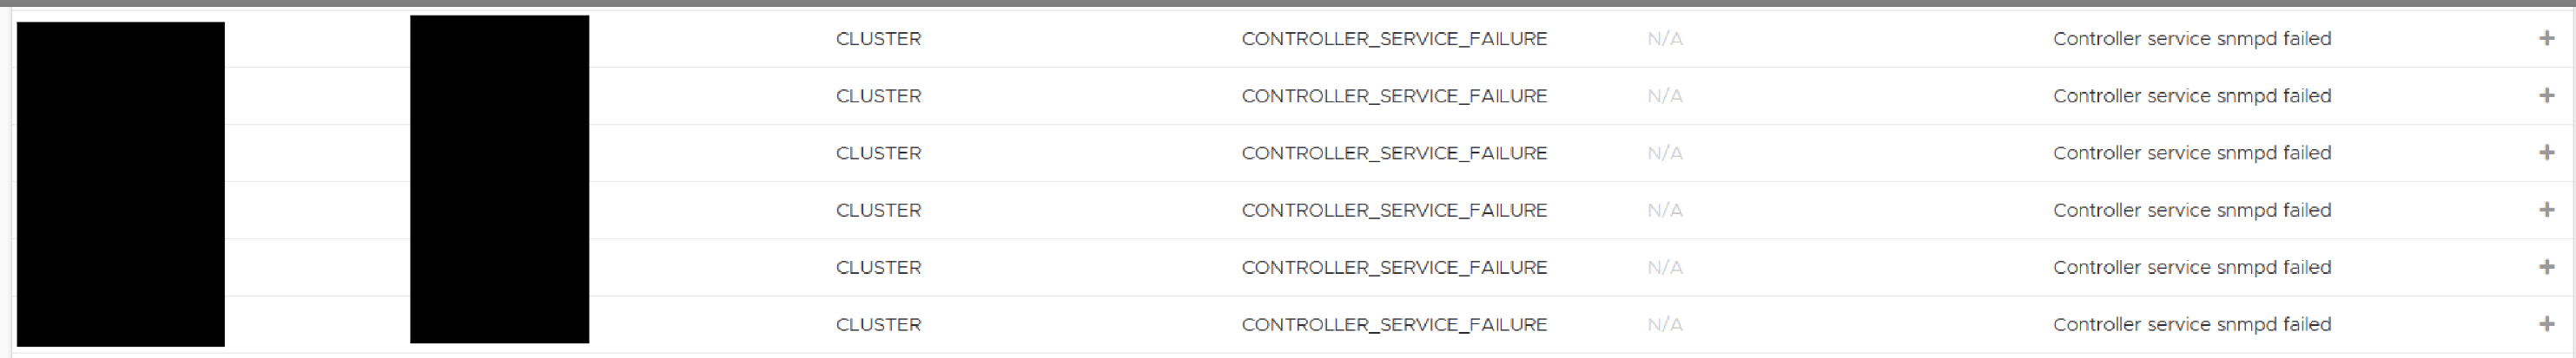Image resolution: width=2576 pixels, height=358 pixels.
Task: Click CLUSTER in the first row
Action: pos(878,39)
